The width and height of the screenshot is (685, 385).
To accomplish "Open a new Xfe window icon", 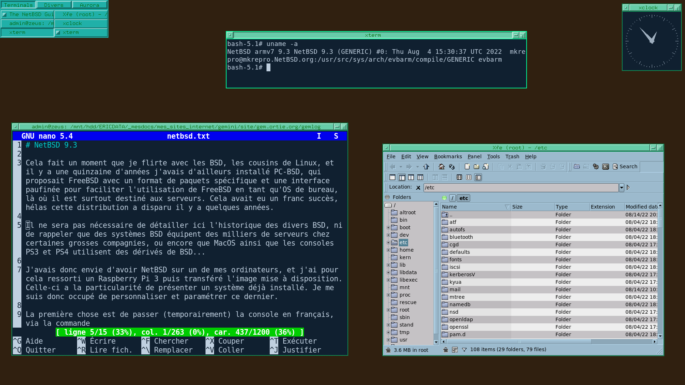I will [x=577, y=167].
